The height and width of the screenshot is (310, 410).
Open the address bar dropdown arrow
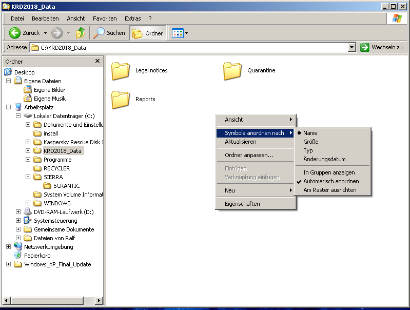coord(352,47)
